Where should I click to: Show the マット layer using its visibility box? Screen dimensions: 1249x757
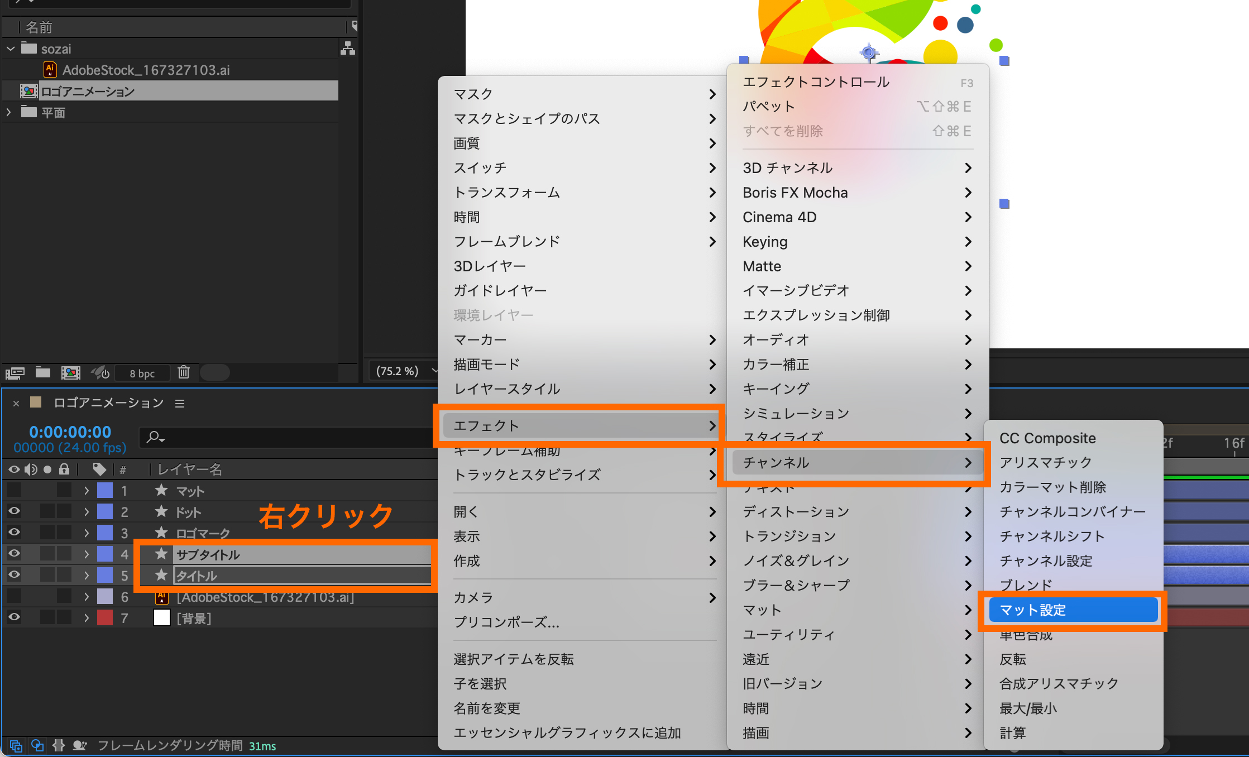pos(14,490)
